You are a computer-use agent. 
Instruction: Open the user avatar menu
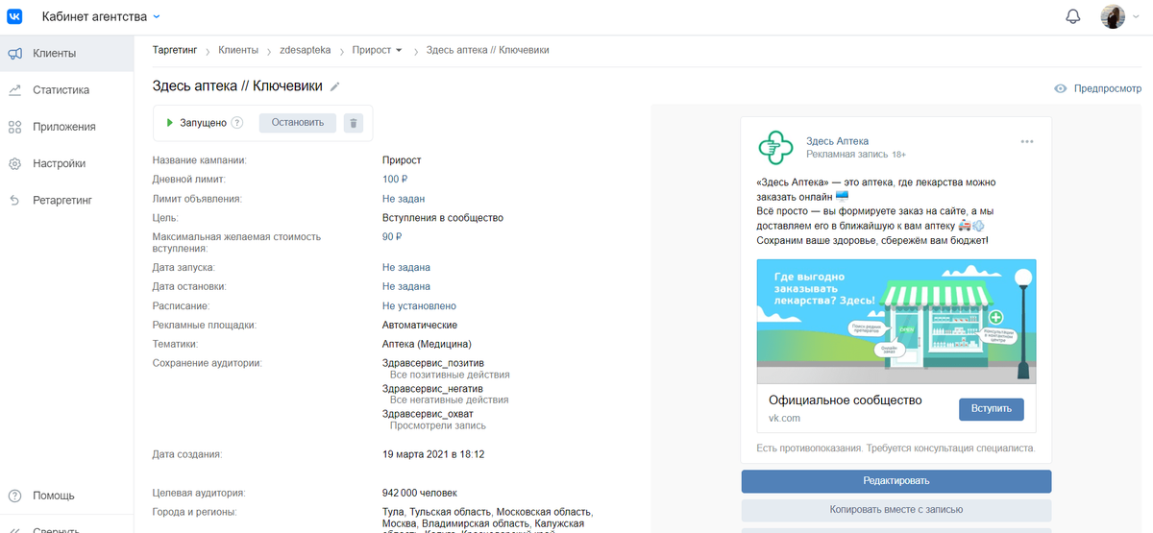tap(1113, 16)
